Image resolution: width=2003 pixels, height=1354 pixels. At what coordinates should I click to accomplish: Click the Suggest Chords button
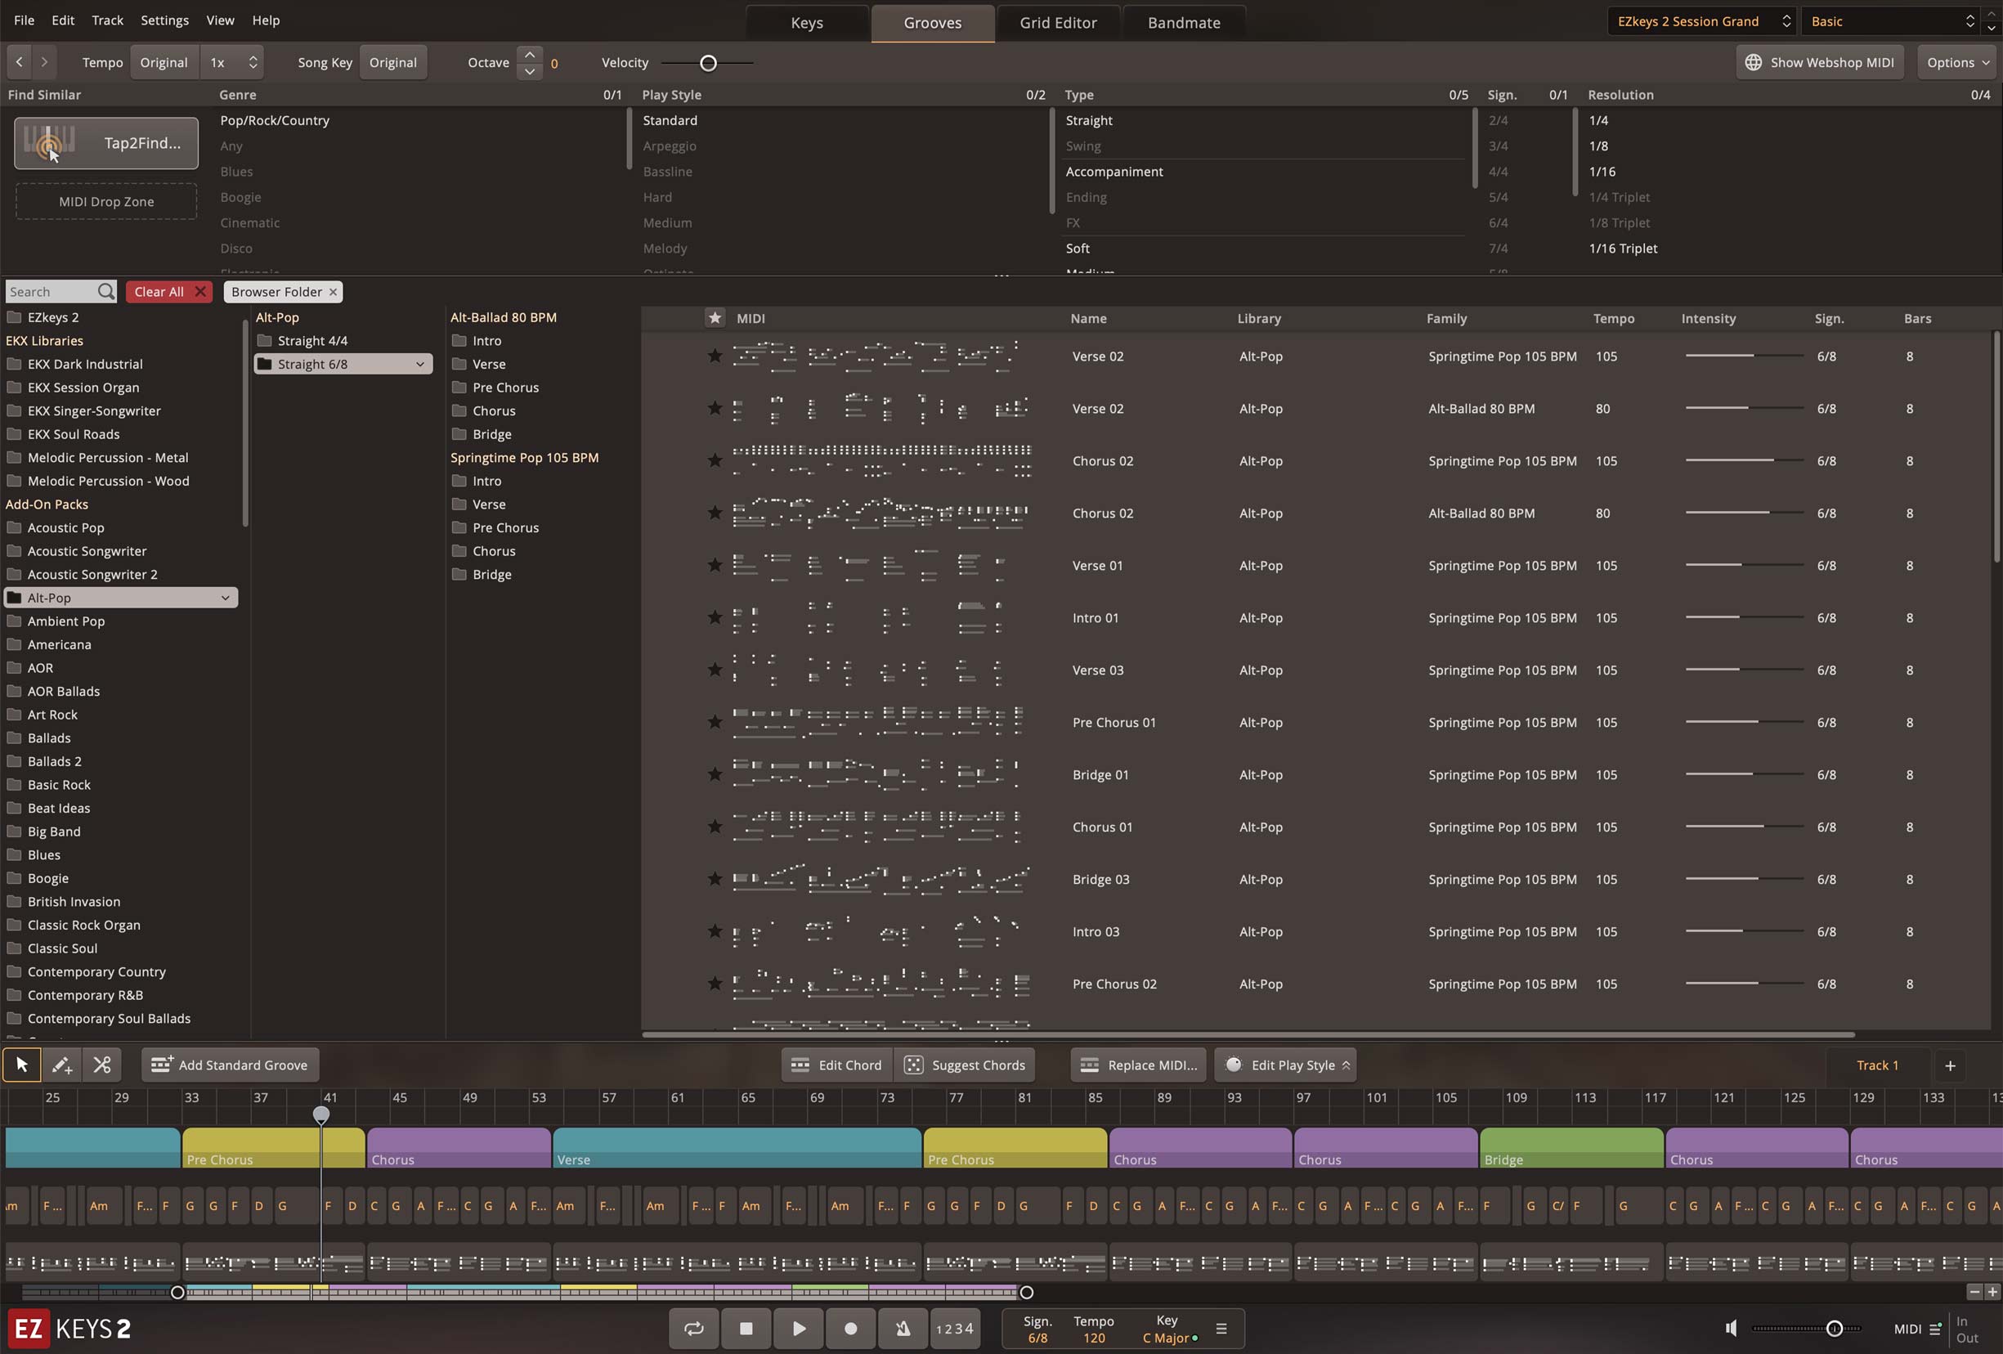pos(965,1065)
